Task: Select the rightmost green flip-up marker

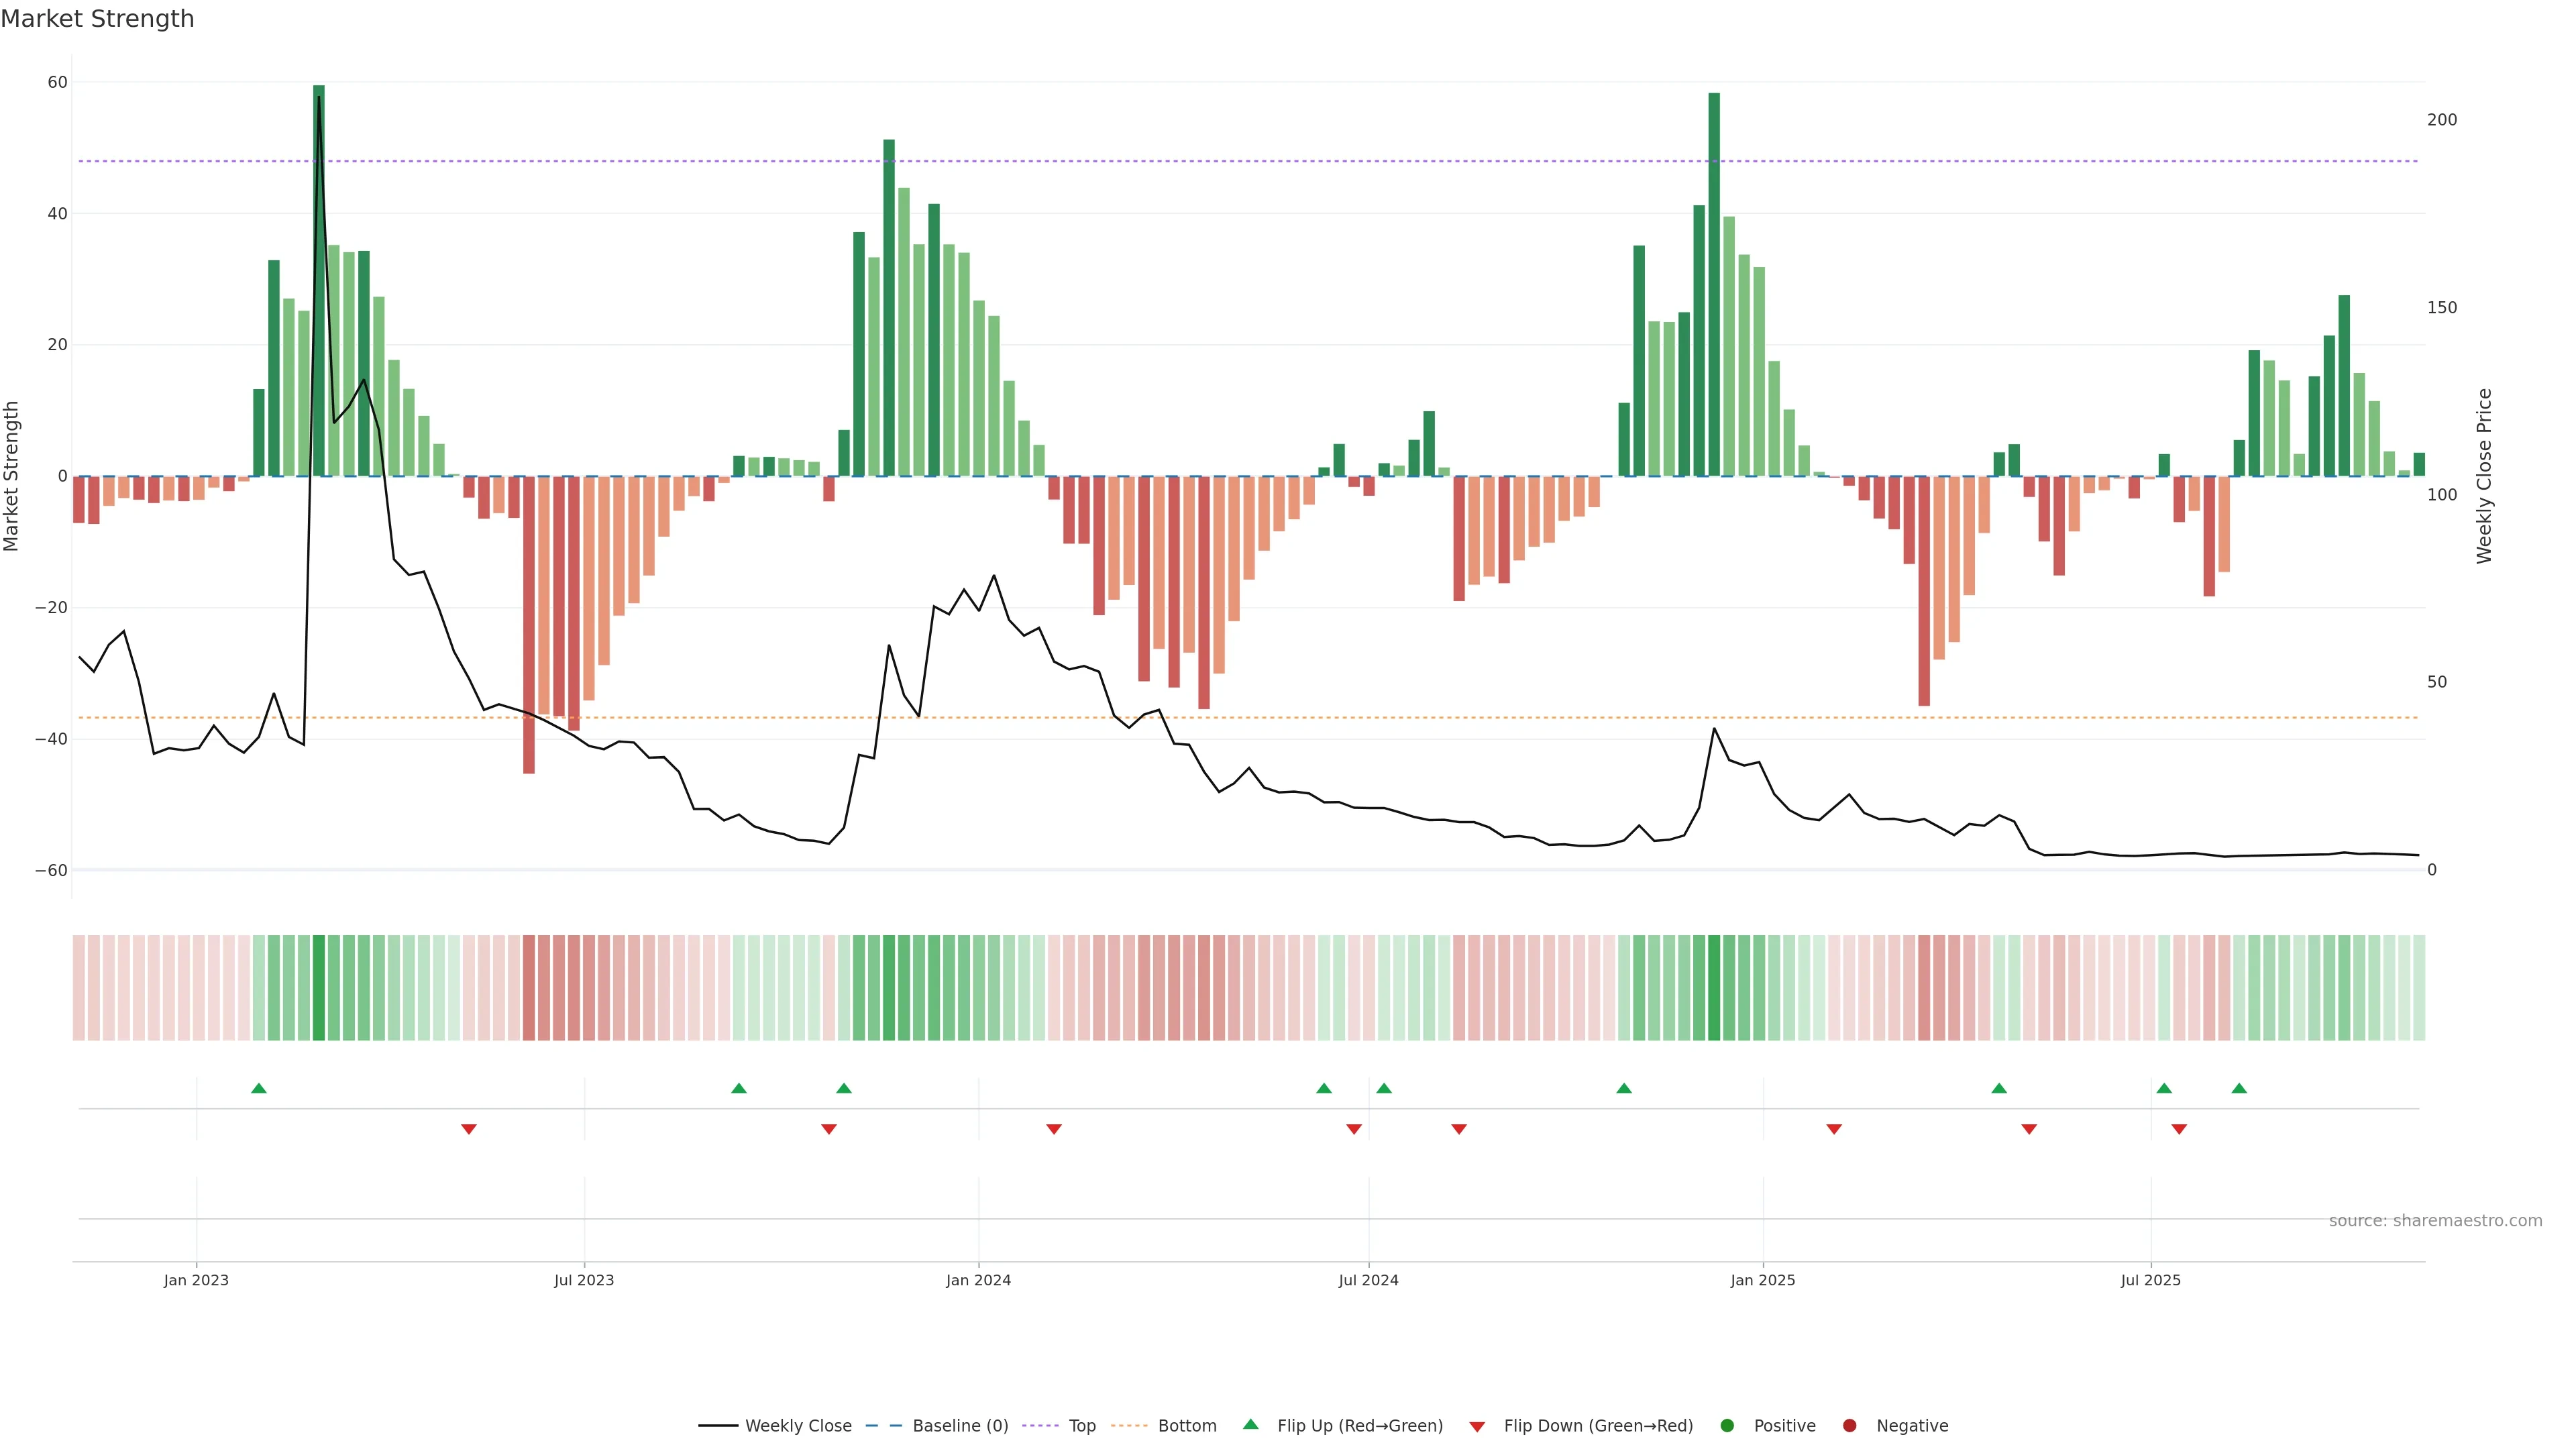Action: (x=2239, y=1088)
